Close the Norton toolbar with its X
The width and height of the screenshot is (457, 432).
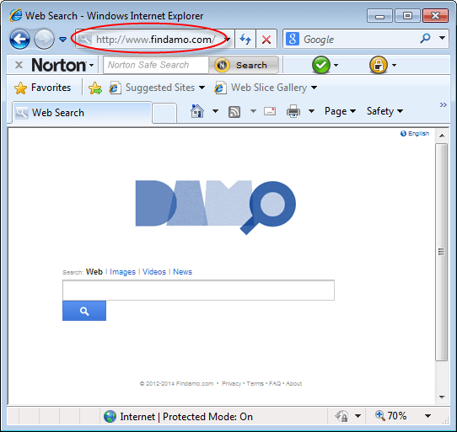click(19, 65)
